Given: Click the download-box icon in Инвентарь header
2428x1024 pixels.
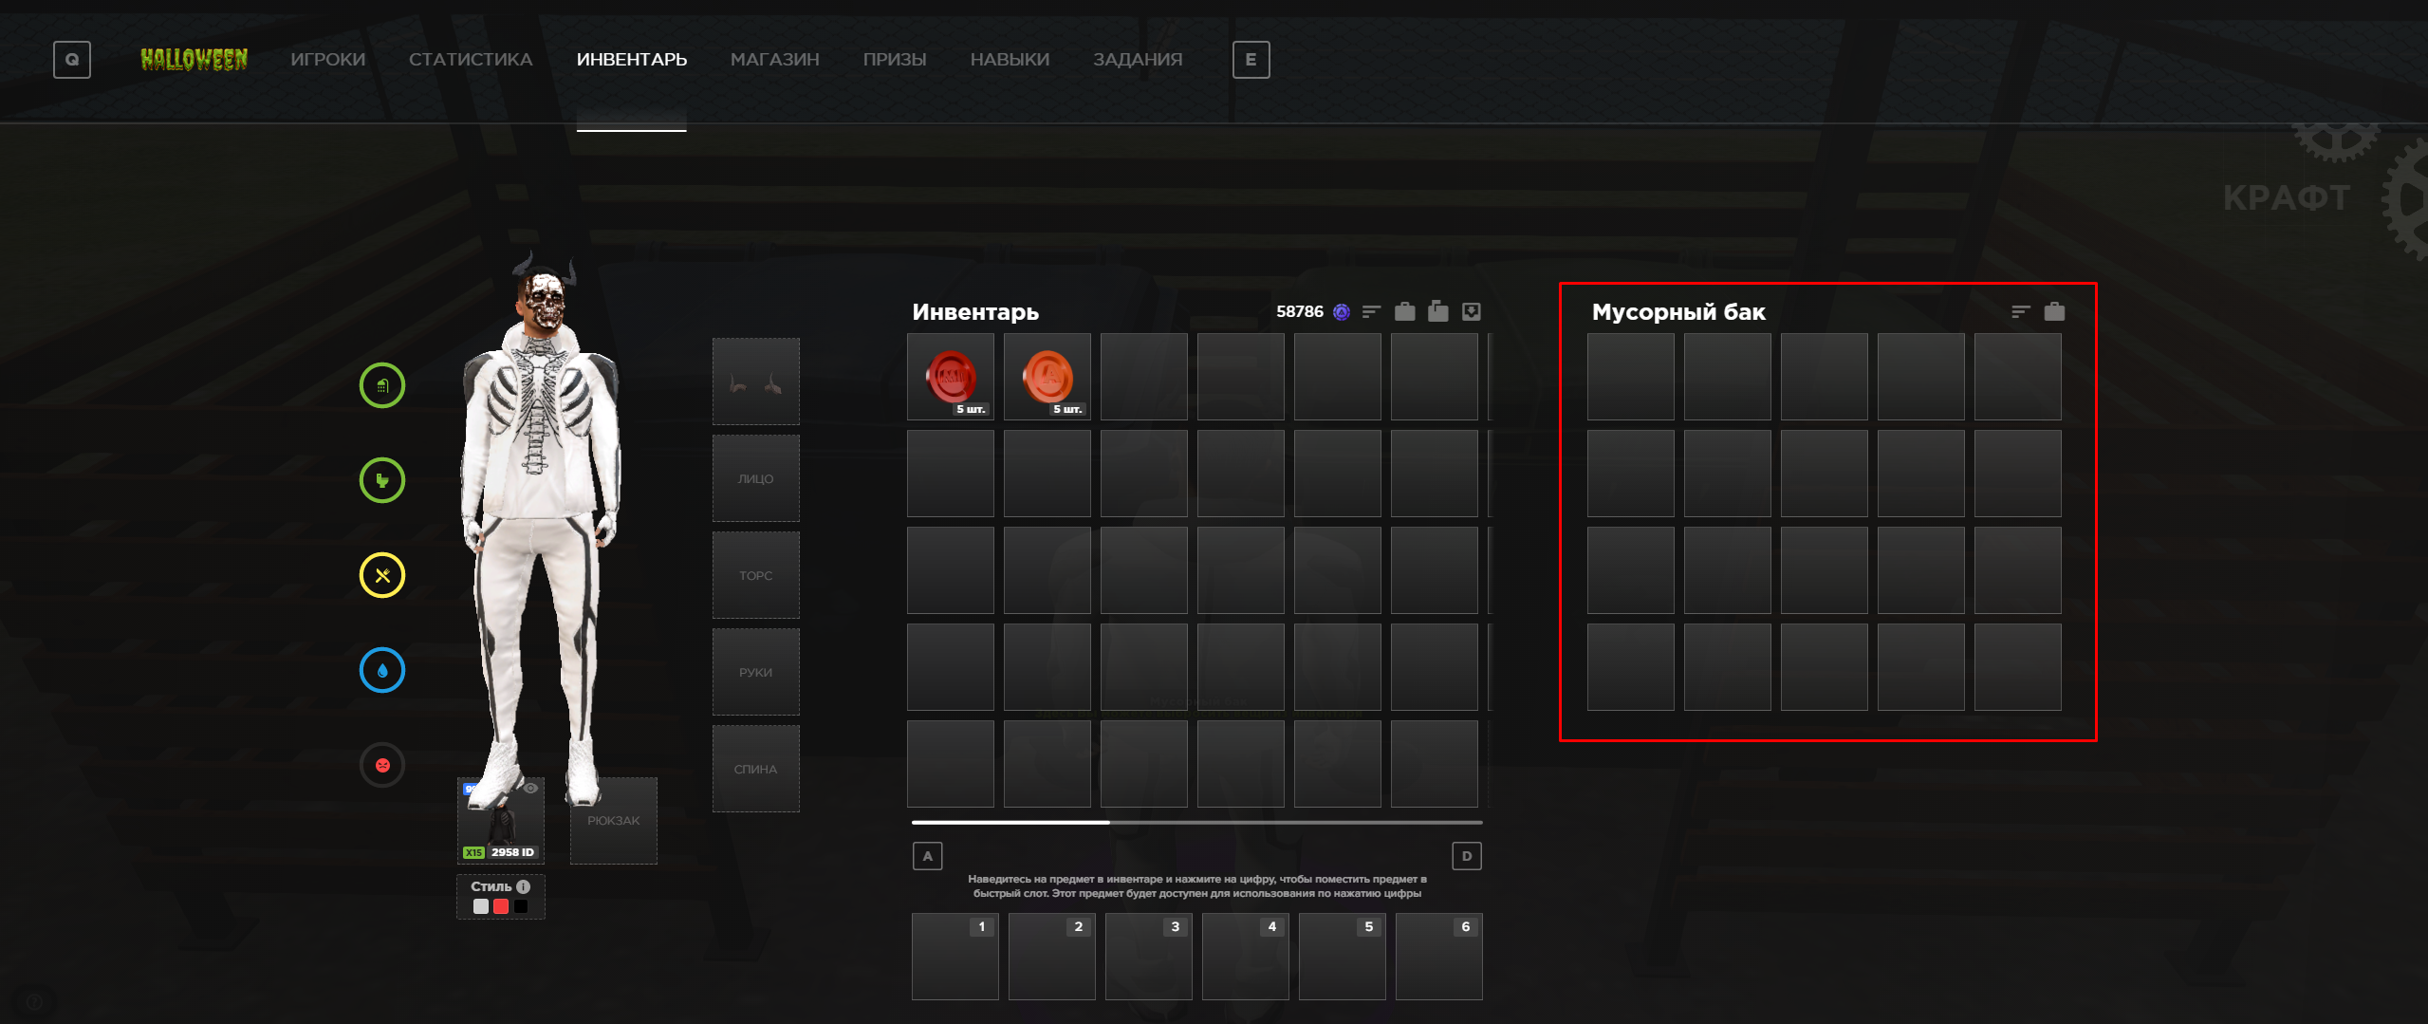Looking at the screenshot, I should 1471,312.
